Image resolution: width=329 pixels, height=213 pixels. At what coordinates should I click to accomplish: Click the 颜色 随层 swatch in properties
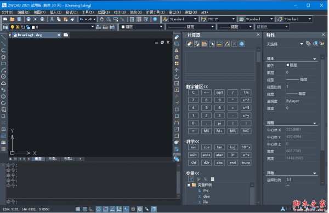(x=288, y=65)
